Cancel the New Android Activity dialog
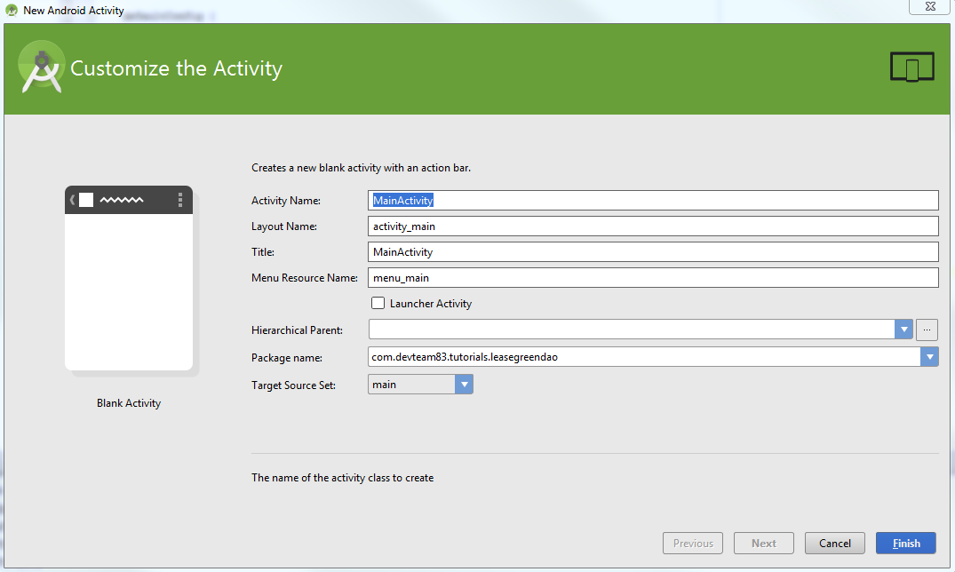This screenshot has height=572, width=955. tap(834, 544)
